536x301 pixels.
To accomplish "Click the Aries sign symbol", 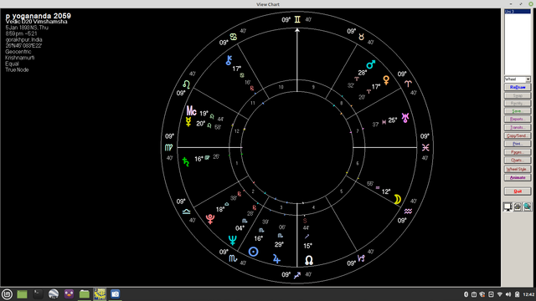I will pyautogui.click(x=408, y=84).
